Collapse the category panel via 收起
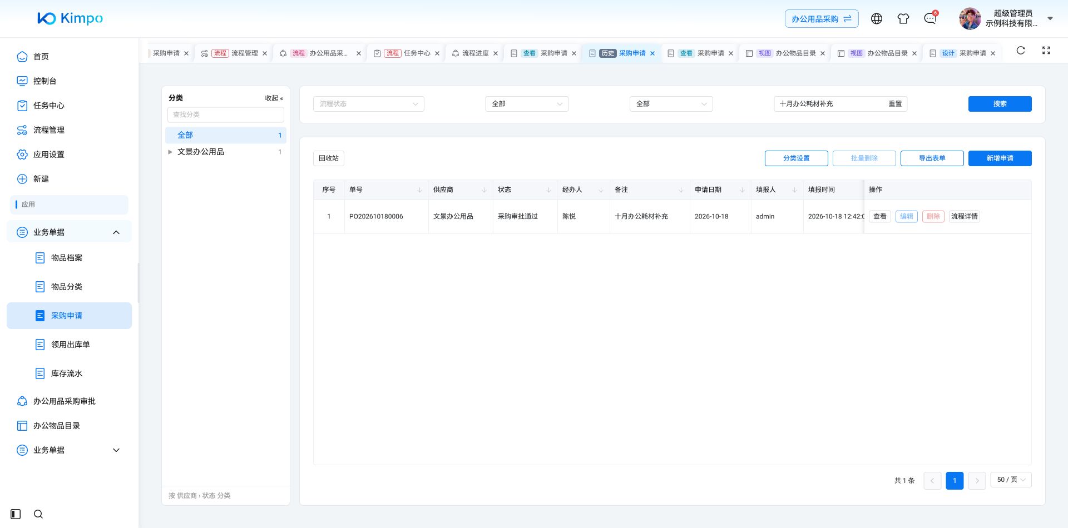Screen dimensions: 1068x528 (274, 98)
